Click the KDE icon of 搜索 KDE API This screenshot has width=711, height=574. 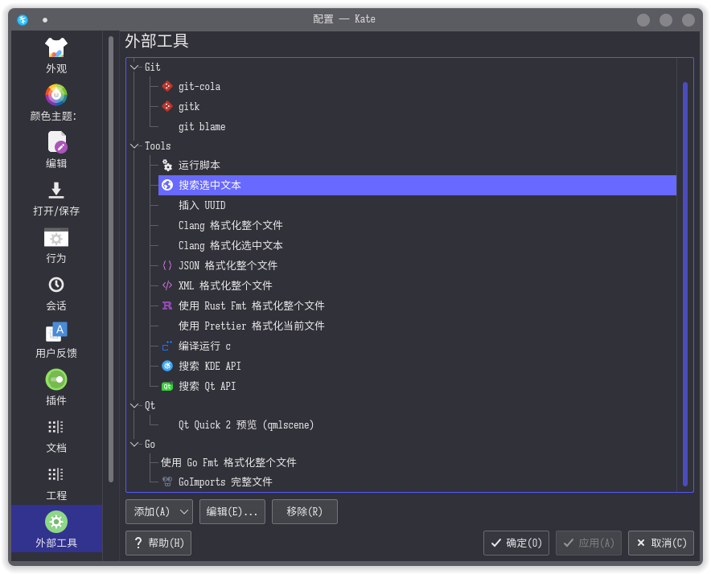tap(167, 366)
